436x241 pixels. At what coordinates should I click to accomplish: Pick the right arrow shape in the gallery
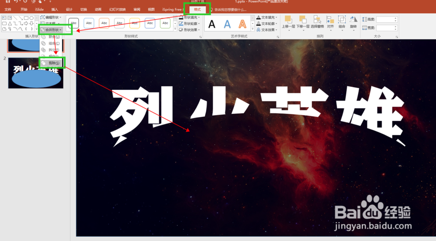point(26,24)
